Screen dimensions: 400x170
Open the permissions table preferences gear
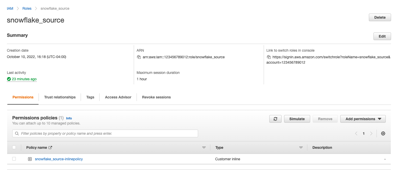point(383,133)
